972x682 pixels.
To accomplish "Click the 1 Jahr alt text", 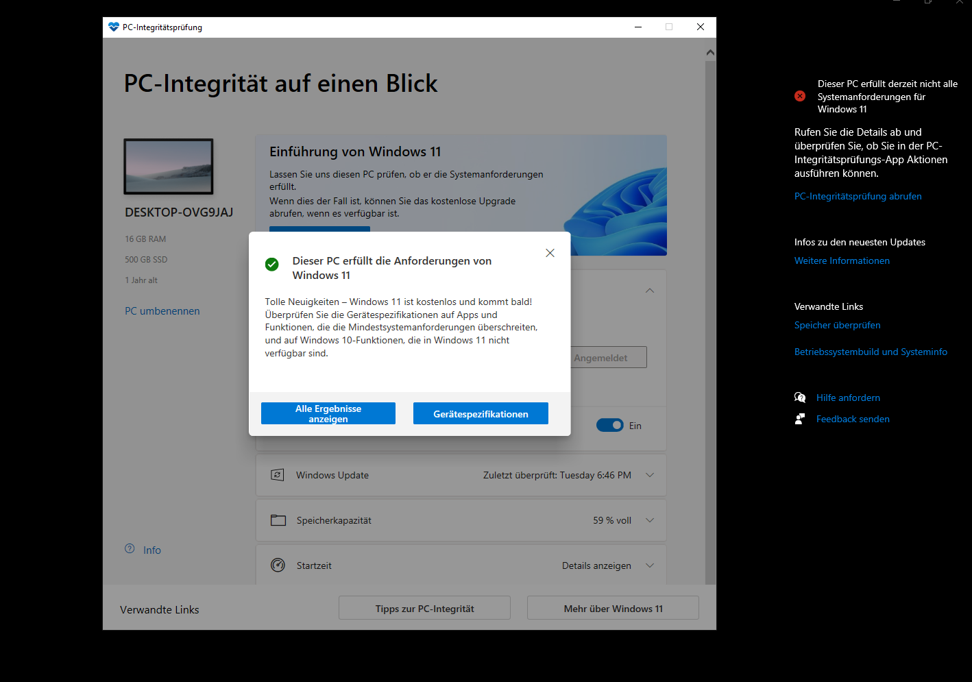I will pos(141,280).
